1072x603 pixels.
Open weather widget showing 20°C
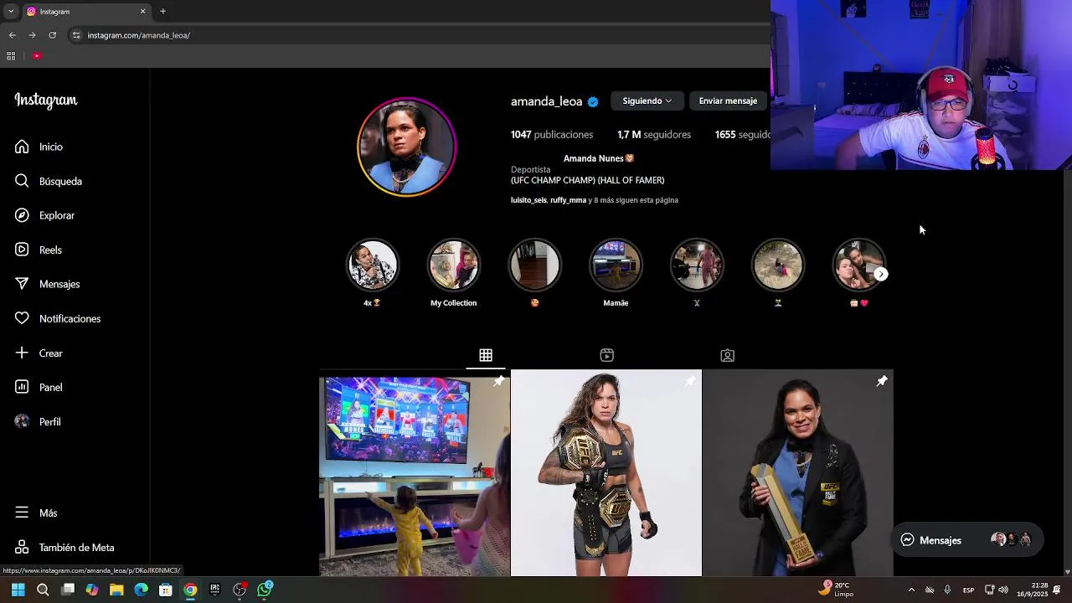pyautogui.click(x=835, y=590)
